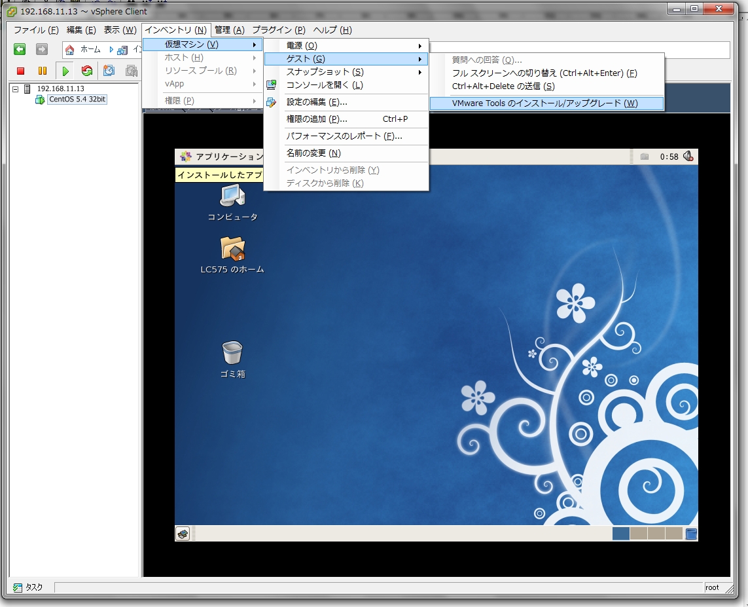Open the Edit (編集) menu
This screenshot has height=607, width=748.
tap(81, 30)
